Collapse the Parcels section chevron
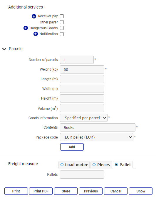Image resolution: width=156 pixels, height=198 pixels. [x=4, y=49]
